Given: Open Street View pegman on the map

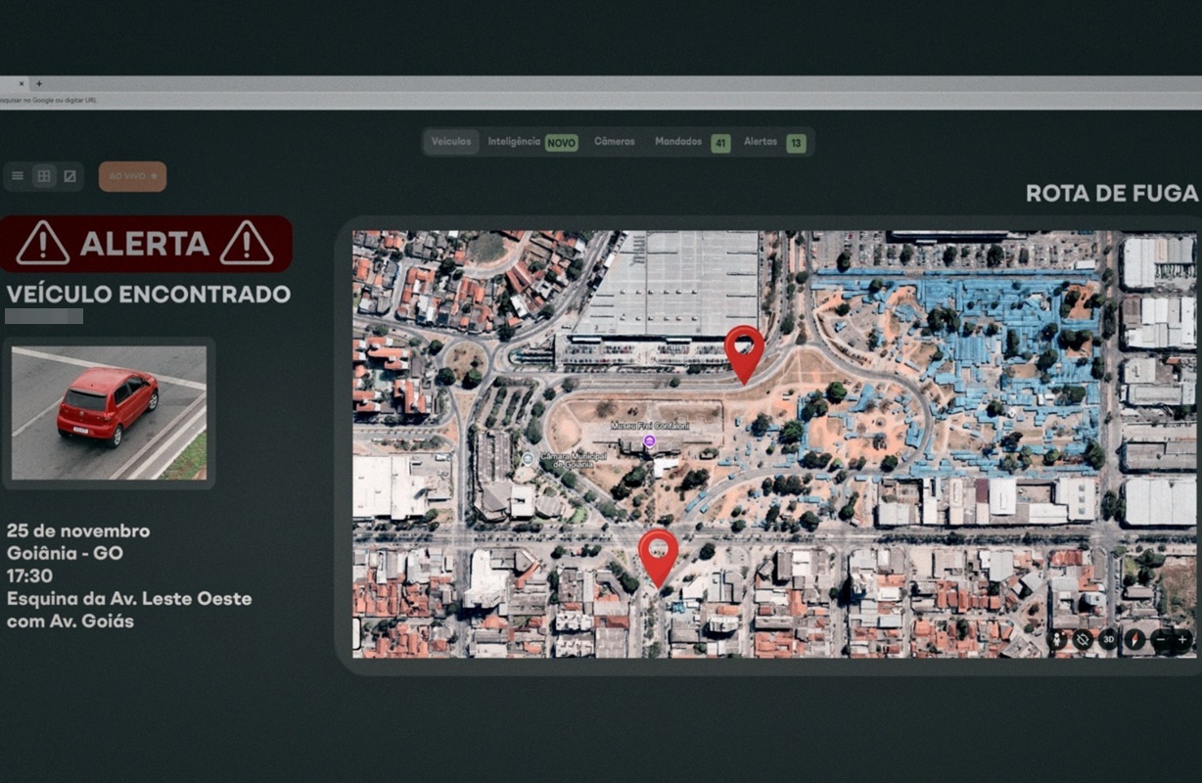Looking at the screenshot, I should pyautogui.click(x=1058, y=640).
